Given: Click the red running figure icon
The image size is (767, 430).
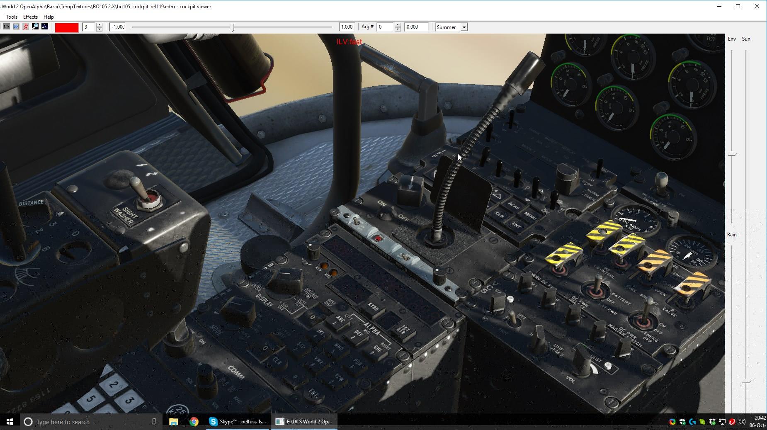Looking at the screenshot, I should pyautogui.click(x=26, y=27).
